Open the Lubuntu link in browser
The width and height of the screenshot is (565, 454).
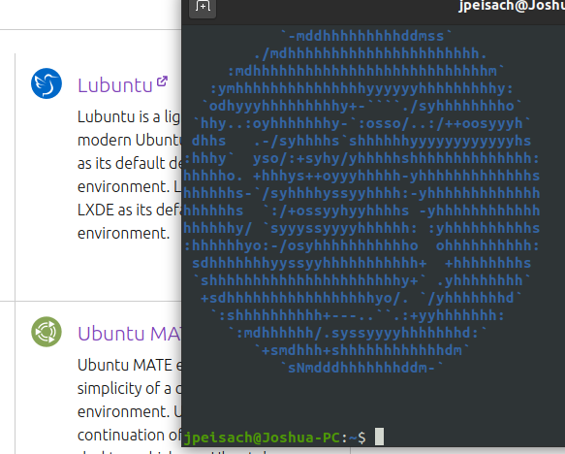115,85
